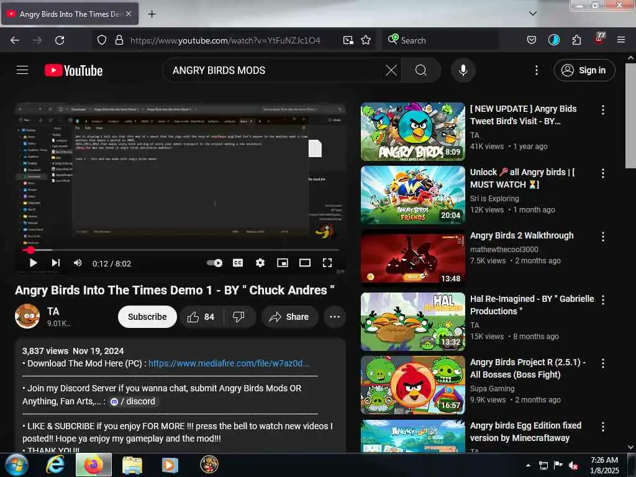
Task: Save page to Pocket
Action: [x=532, y=40]
